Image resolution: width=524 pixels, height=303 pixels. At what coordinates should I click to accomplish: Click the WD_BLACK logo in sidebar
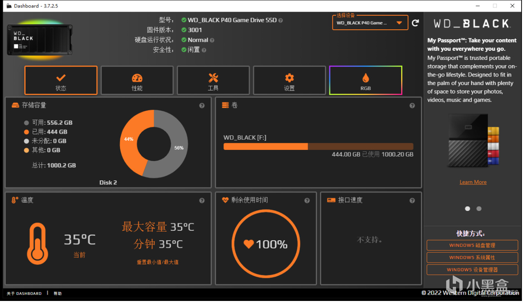tap(472, 24)
